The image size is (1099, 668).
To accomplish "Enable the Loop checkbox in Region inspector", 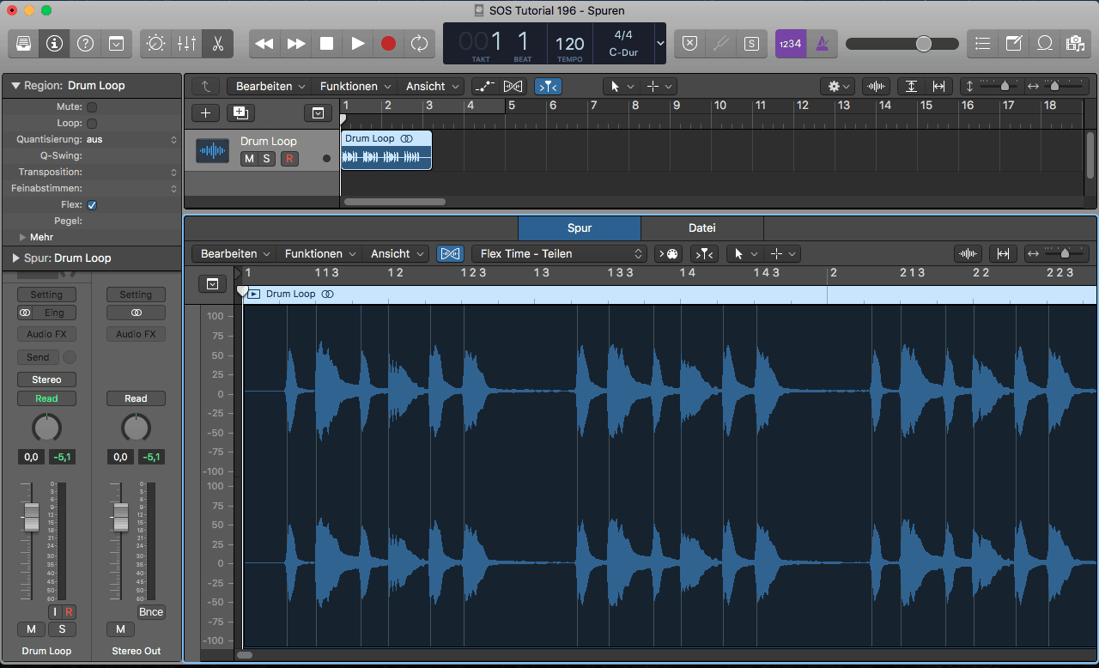I will 92,124.
